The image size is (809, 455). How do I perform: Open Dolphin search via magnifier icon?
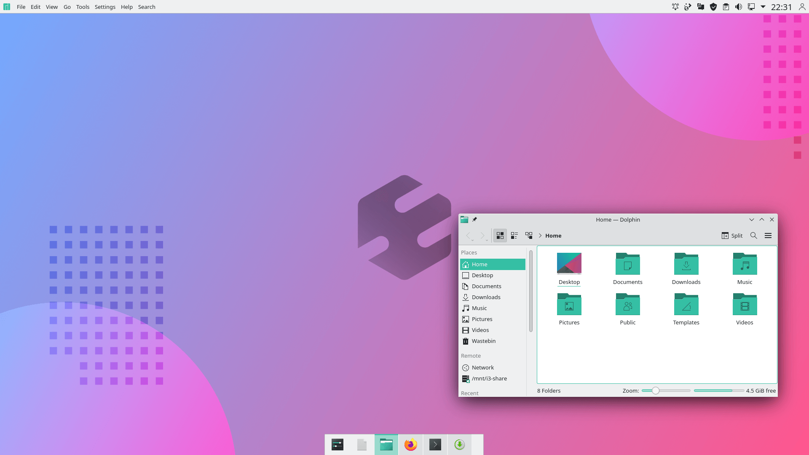(754, 236)
